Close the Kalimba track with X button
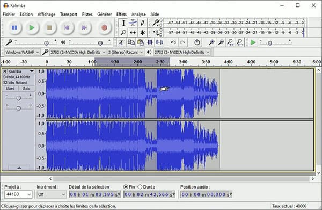Screen dimensions: 322x210 coord(5,71)
